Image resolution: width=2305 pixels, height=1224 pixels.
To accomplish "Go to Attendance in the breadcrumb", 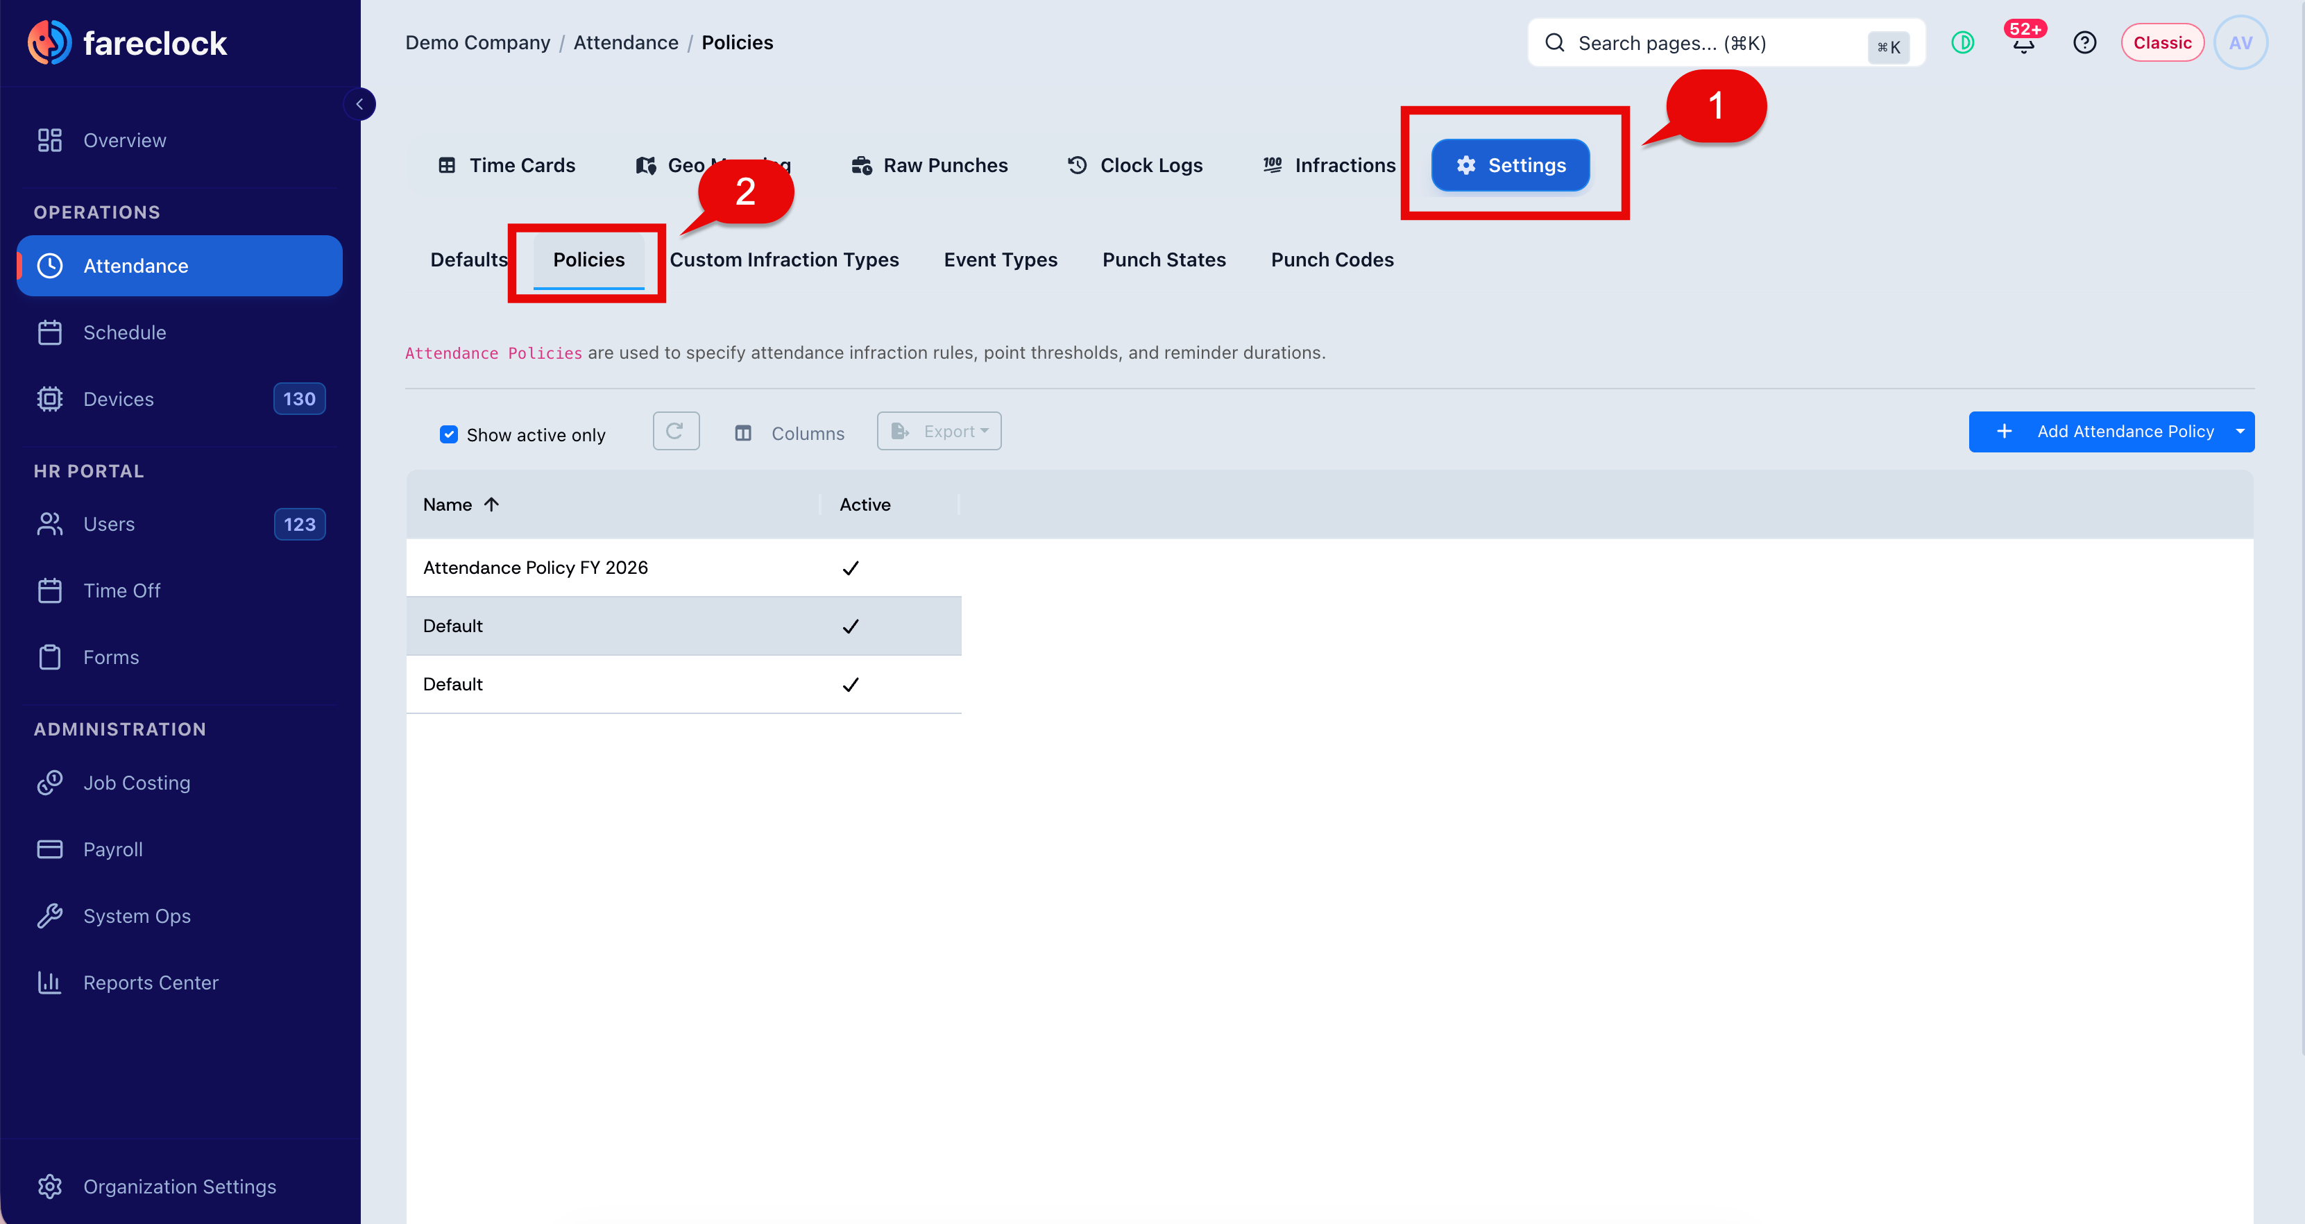I will click(x=625, y=43).
